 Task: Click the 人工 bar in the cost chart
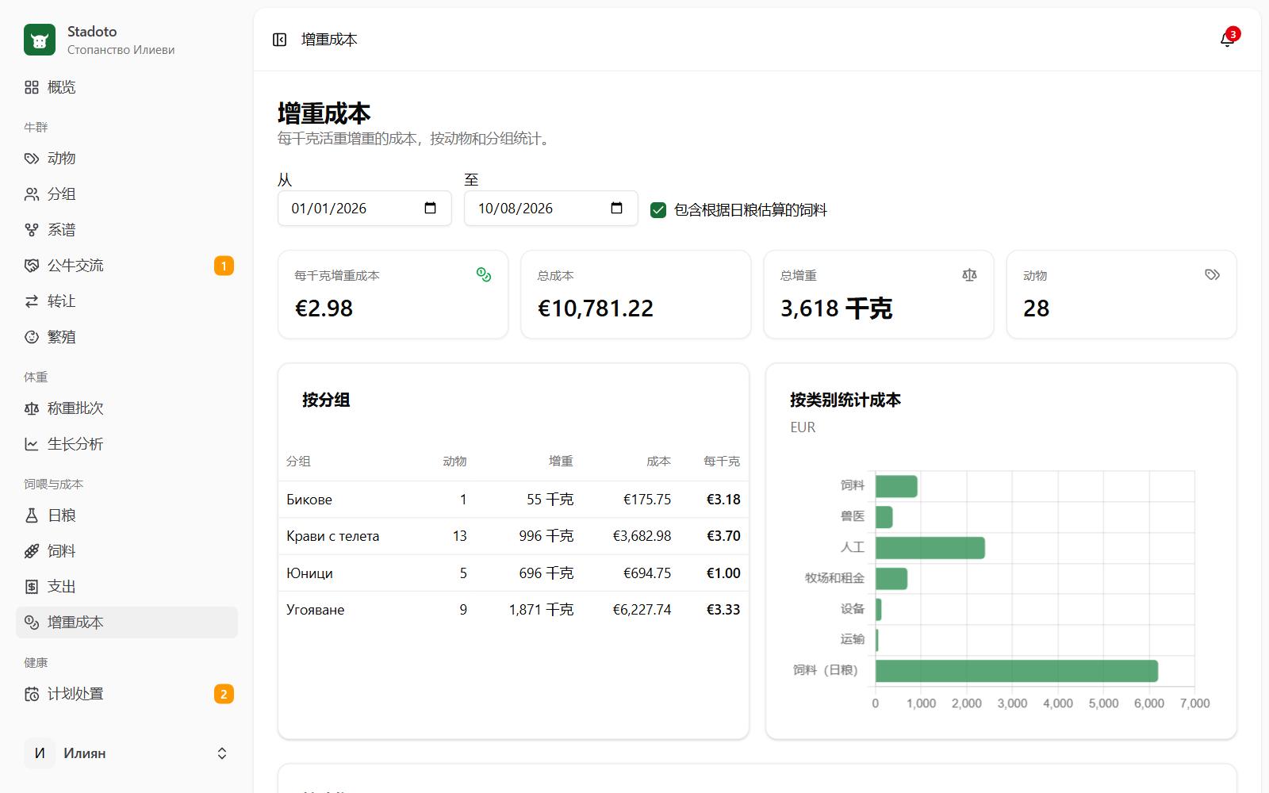point(930,548)
